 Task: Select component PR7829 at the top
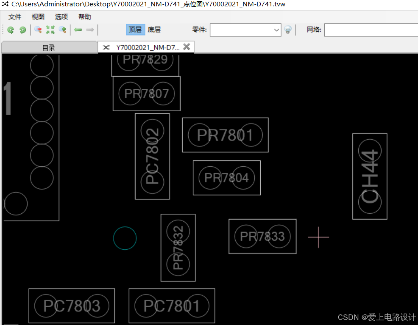(145, 65)
